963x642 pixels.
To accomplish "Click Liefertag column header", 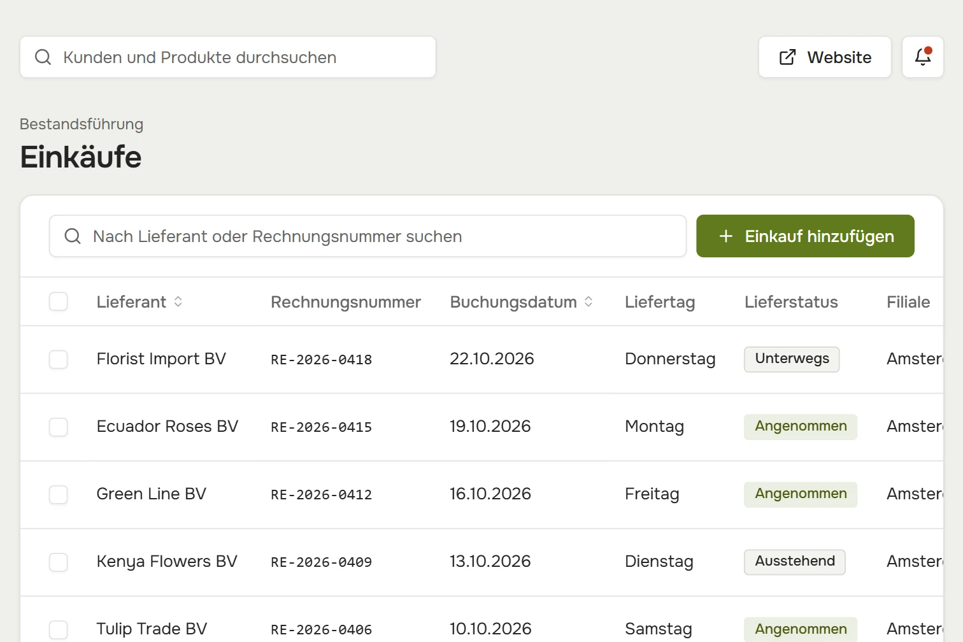I will (x=660, y=302).
